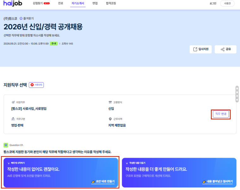Open the 면접 menu item
This screenshot has height=190, width=240.
[x=95, y=3]
